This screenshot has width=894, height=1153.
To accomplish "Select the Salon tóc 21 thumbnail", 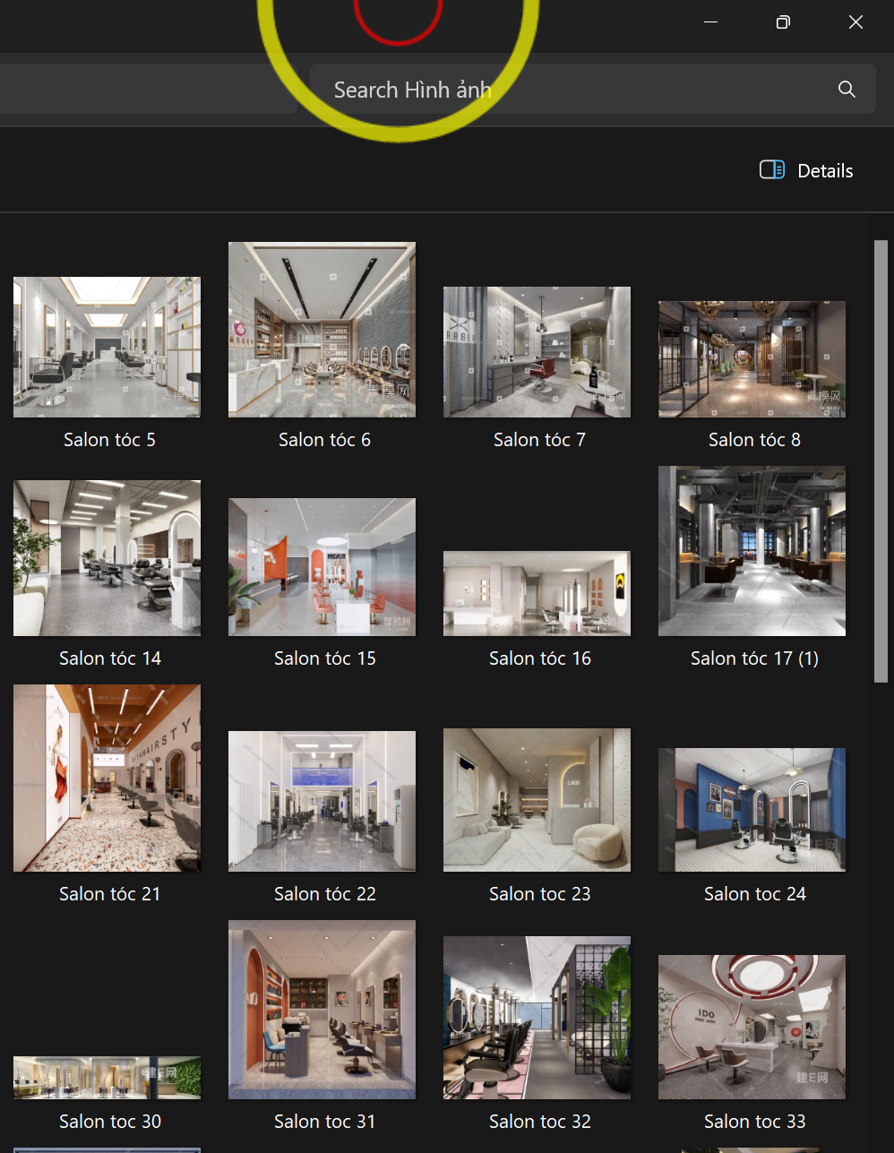I will click(x=107, y=779).
